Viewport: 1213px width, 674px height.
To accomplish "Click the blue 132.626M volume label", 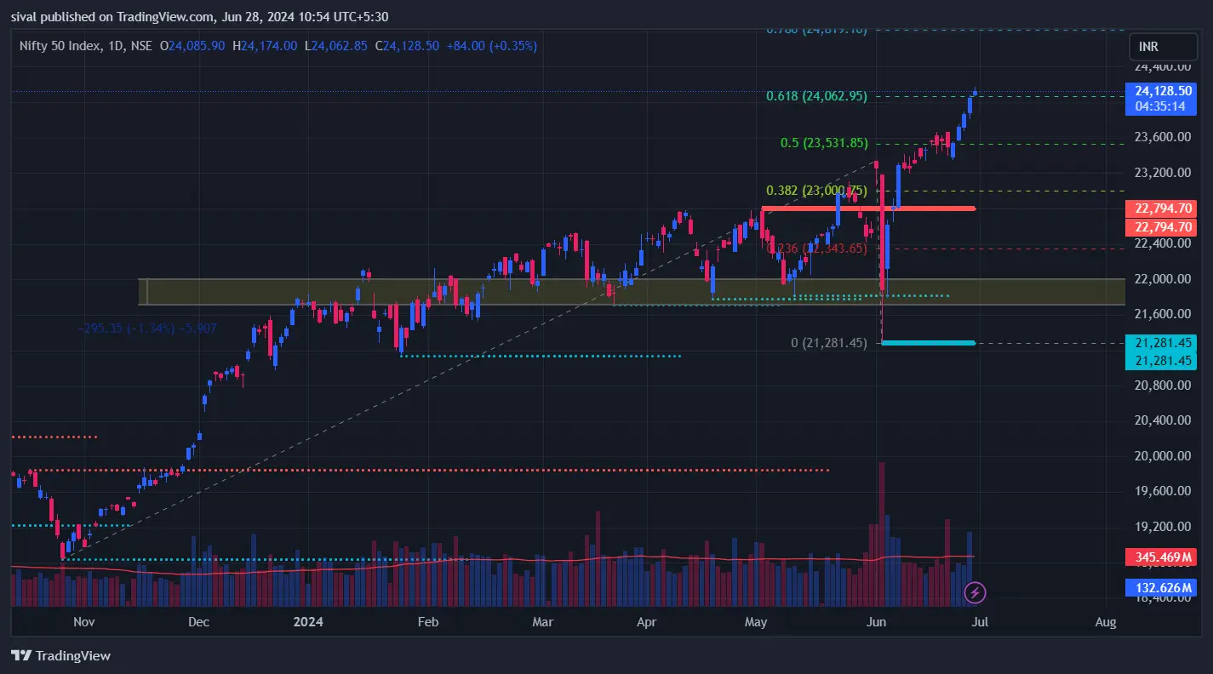I will click(1160, 587).
